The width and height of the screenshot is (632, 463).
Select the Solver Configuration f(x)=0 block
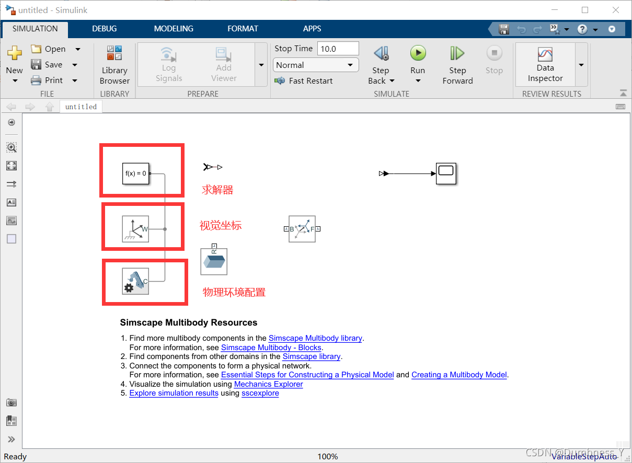tap(136, 173)
